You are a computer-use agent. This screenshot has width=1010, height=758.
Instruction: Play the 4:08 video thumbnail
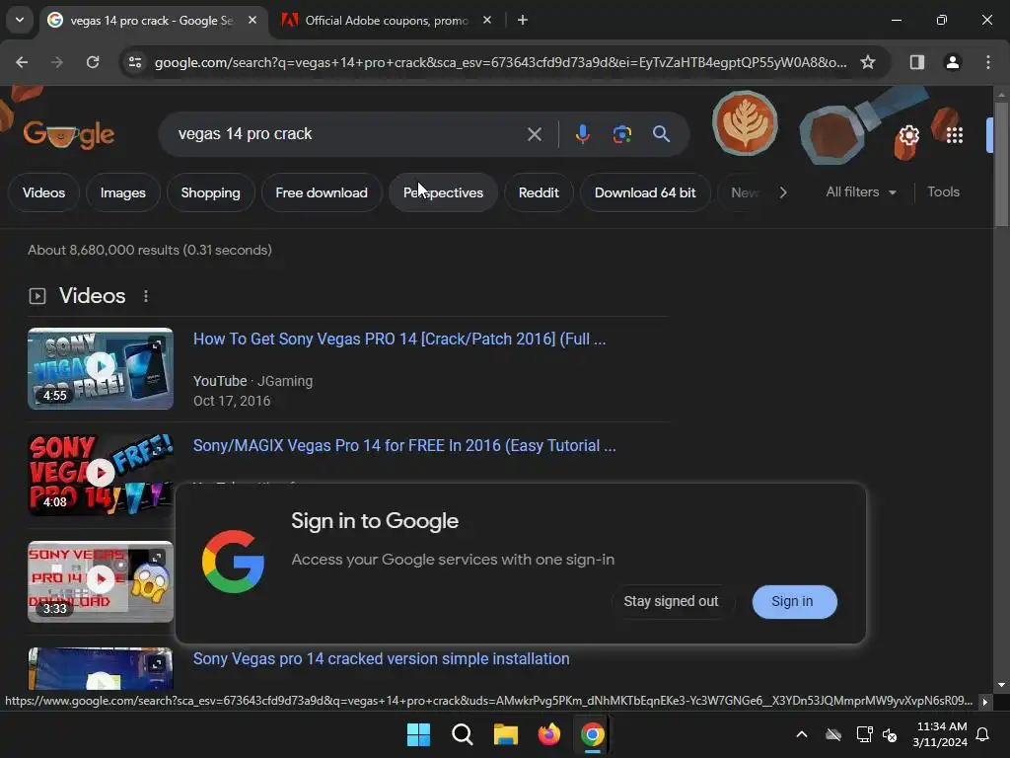coord(101,475)
